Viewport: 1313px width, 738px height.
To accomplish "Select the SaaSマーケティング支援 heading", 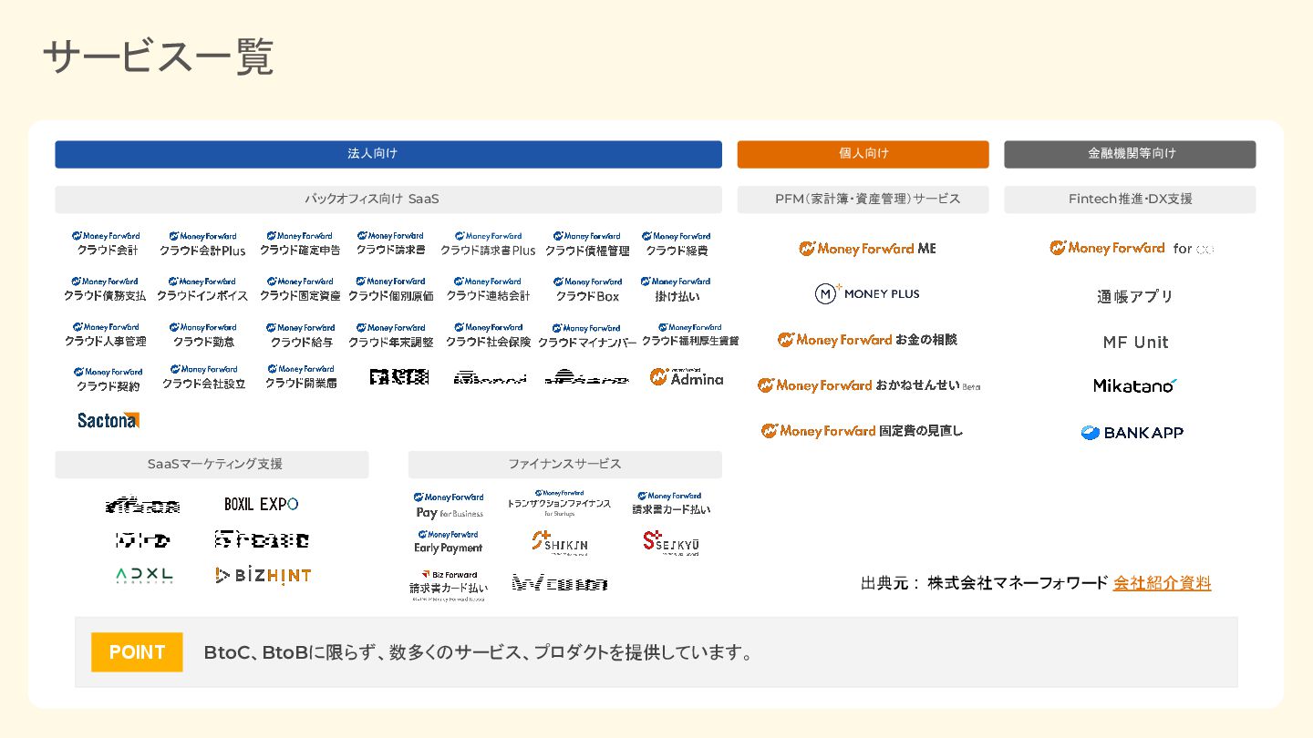I will coord(212,465).
